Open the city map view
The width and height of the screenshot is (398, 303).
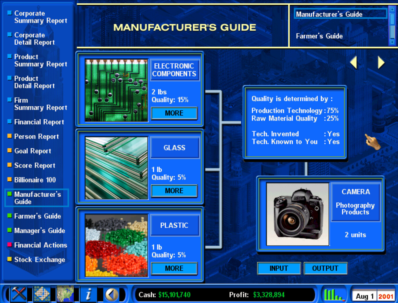tap(42, 294)
